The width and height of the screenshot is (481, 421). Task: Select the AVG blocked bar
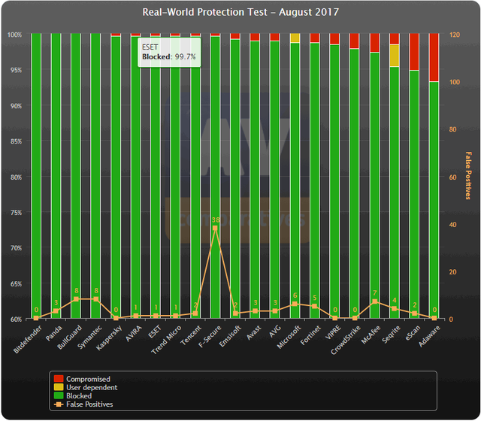[x=275, y=180]
